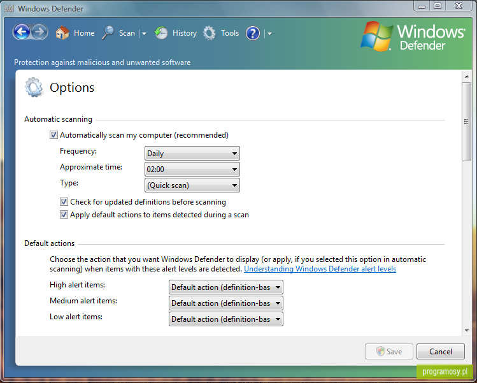This screenshot has width=477, height=383.
Task: Click the scrollbar up arrow
Action: tap(467, 76)
